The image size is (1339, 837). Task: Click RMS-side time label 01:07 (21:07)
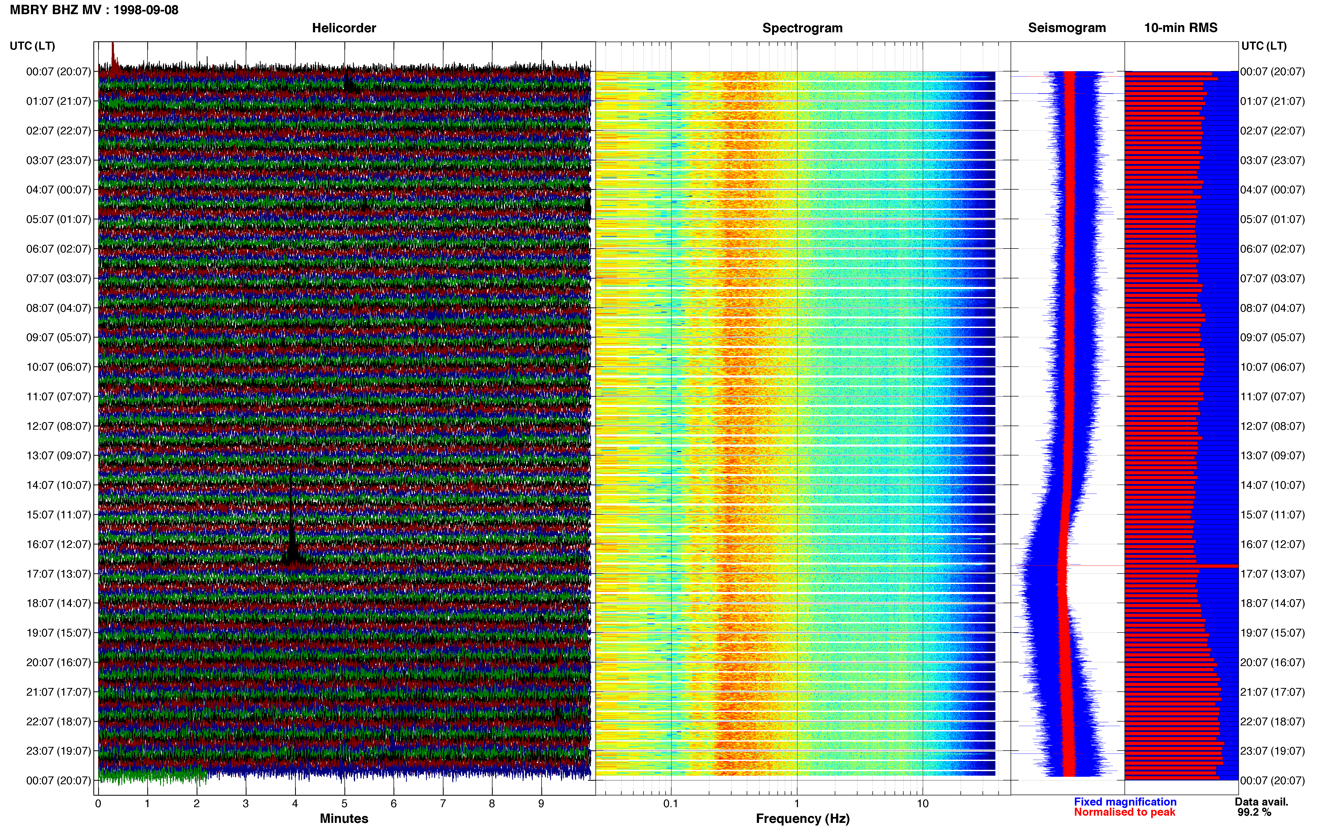pyautogui.click(x=1273, y=101)
